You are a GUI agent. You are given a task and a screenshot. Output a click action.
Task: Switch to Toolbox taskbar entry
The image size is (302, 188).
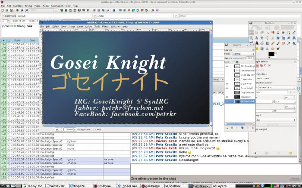[x=176, y=186]
